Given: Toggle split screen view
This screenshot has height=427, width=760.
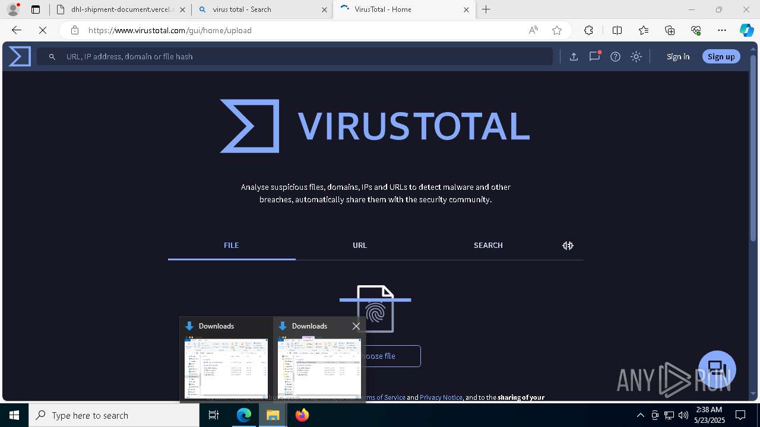Looking at the screenshot, I should click(617, 30).
